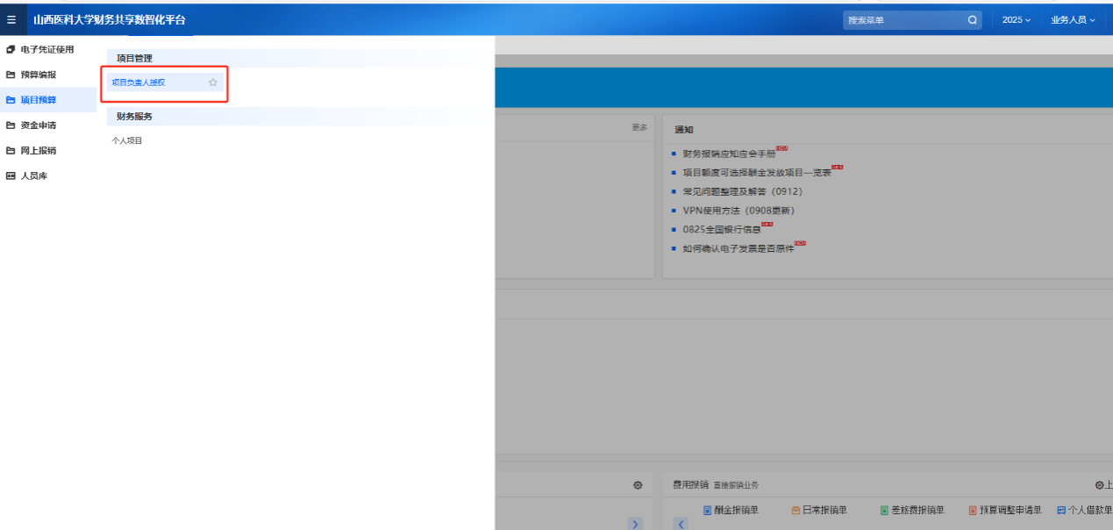Viewport: 1113px width, 530px height.
Task: Open the 财务报销应知应会手册 notice
Action: (x=728, y=154)
